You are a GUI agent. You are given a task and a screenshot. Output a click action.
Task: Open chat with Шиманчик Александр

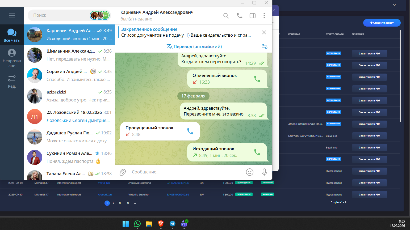pos(69,55)
